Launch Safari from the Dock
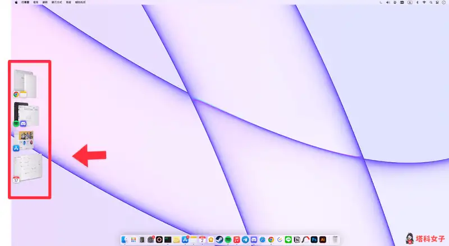 tap(263, 239)
